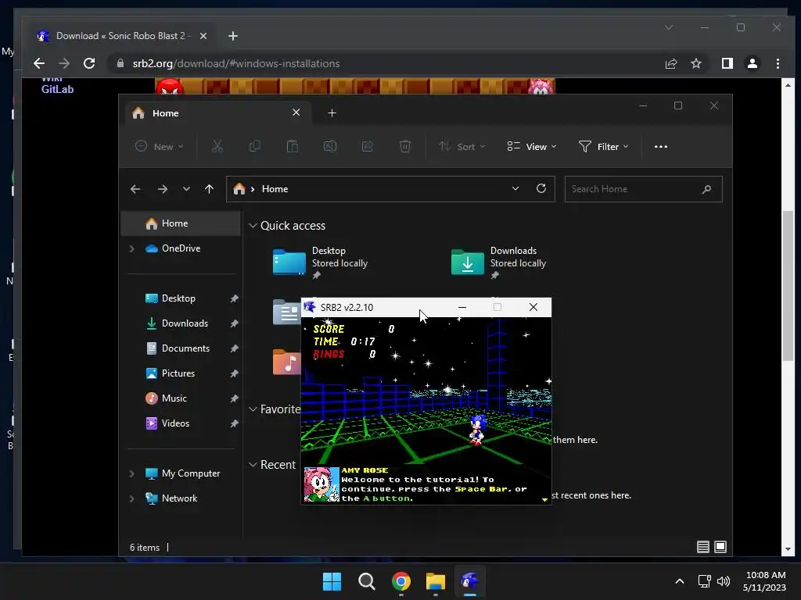
Task: Open the Filter dropdown
Action: coord(603,146)
